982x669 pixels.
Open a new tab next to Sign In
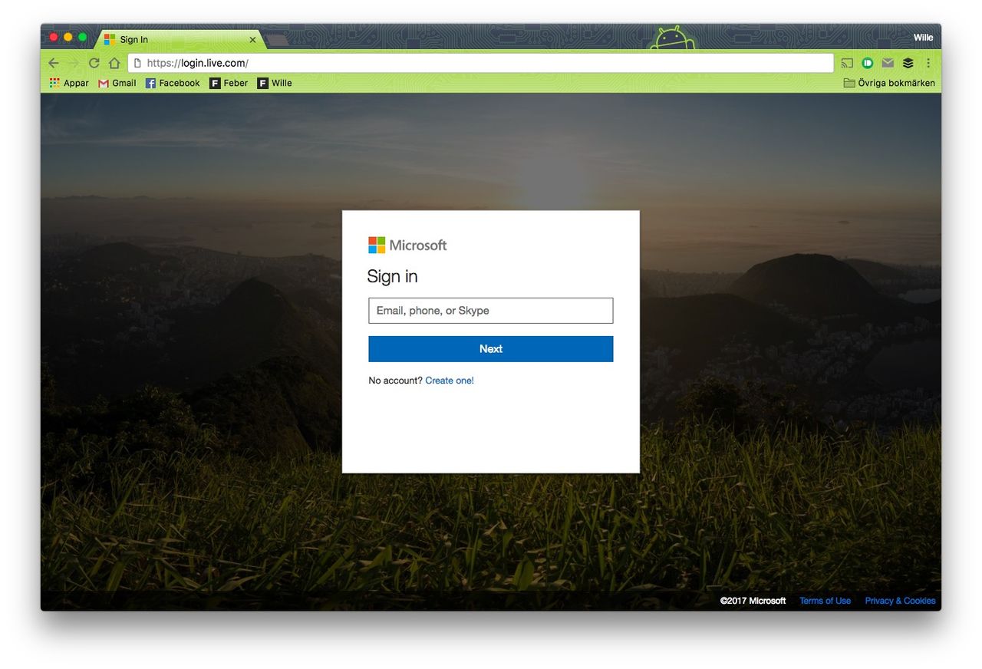pos(277,40)
